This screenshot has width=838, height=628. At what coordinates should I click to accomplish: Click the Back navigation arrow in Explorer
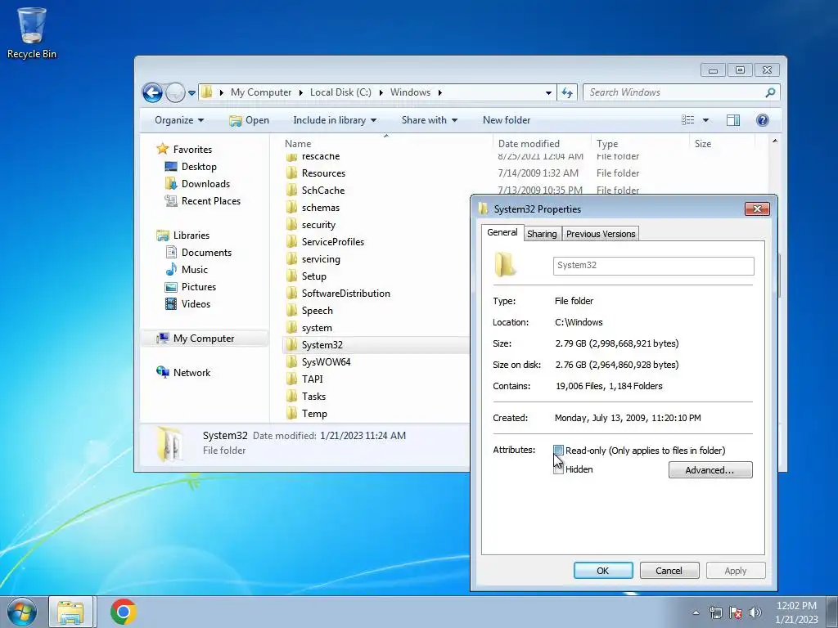coord(152,93)
